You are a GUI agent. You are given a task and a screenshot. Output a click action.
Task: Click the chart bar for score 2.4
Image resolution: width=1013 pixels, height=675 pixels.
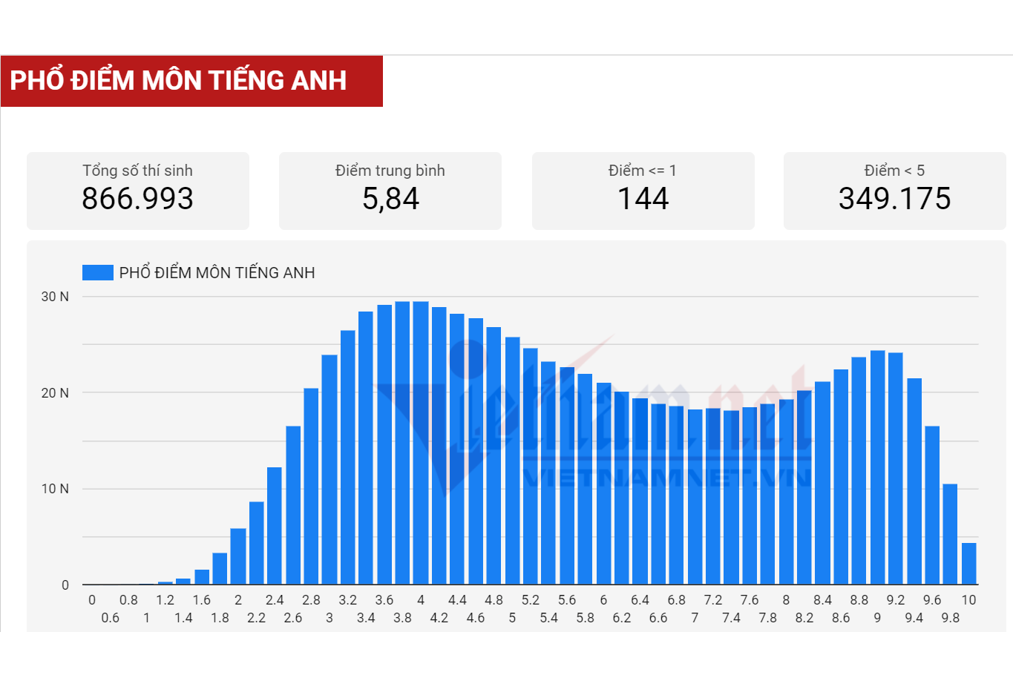[275, 526]
